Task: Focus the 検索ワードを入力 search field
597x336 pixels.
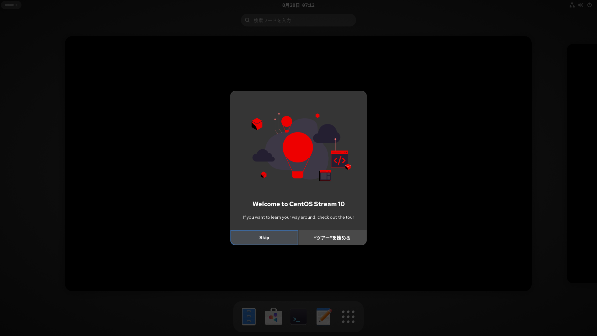Action: pyautogui.click(x=302, y=20)
